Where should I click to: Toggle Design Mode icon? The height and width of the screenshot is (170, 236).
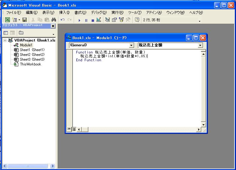99,20
